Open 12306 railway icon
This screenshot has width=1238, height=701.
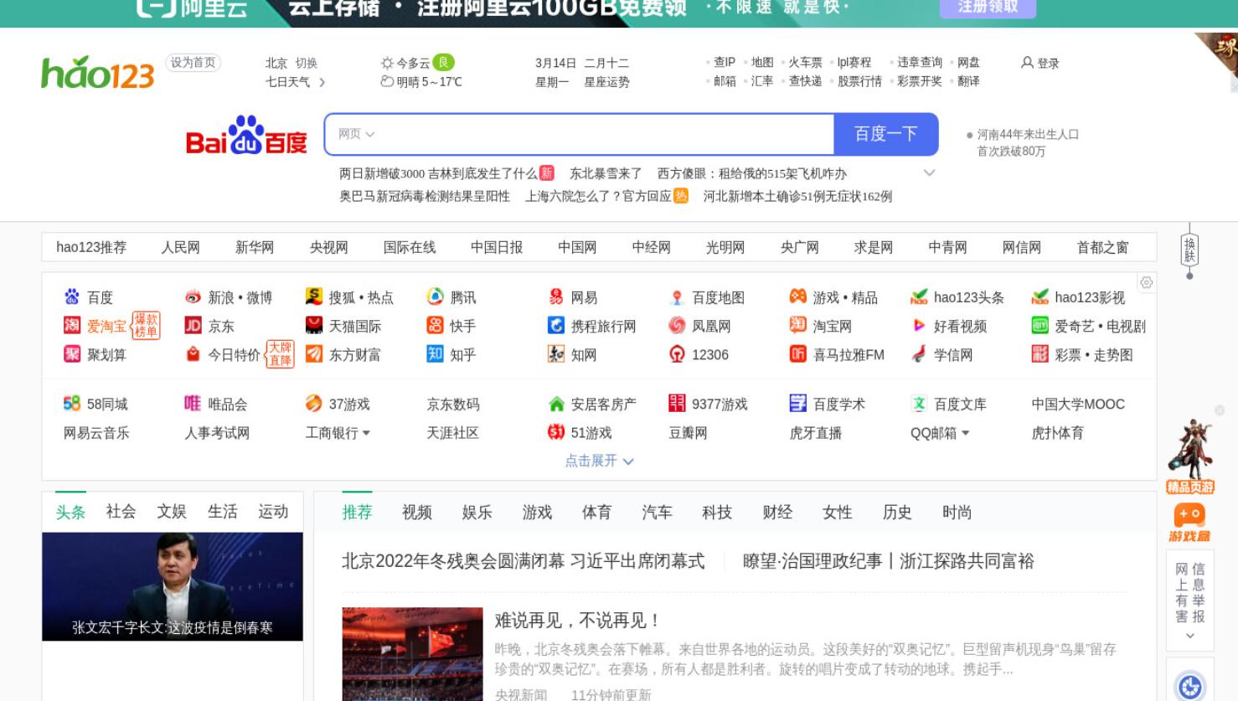coord(677,354)
